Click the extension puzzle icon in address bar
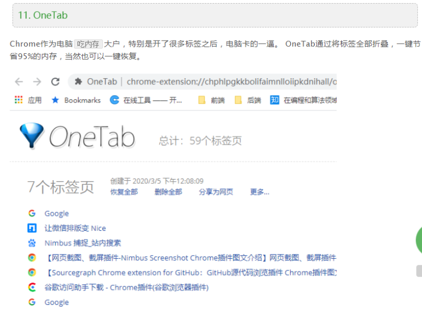 (78, 81)
